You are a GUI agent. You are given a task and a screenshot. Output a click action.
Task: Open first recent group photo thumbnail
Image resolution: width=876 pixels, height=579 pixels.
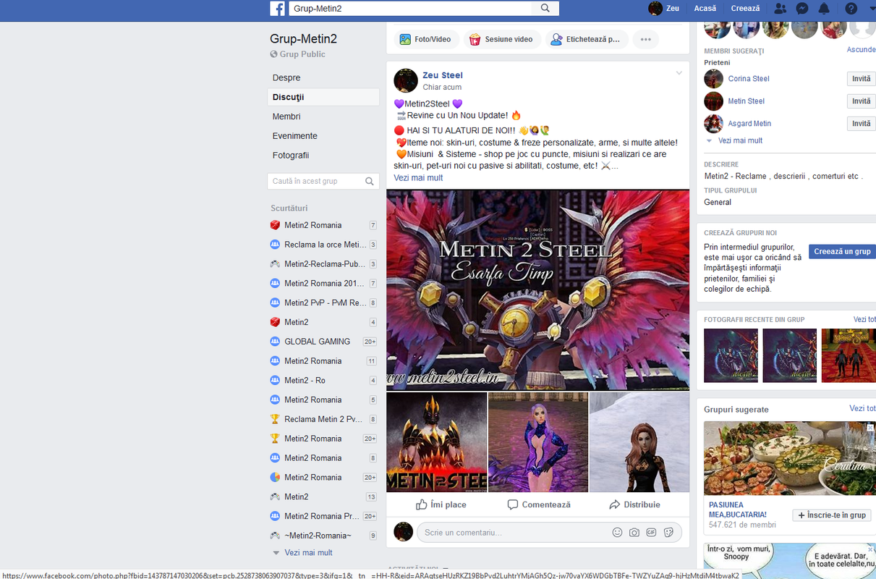pos(731,355)
